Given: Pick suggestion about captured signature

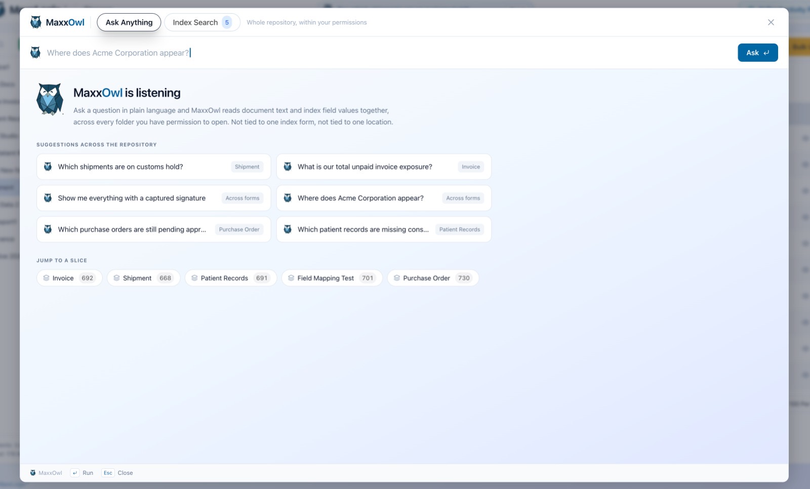Looking at the screenshot, I should click(154, 198).
